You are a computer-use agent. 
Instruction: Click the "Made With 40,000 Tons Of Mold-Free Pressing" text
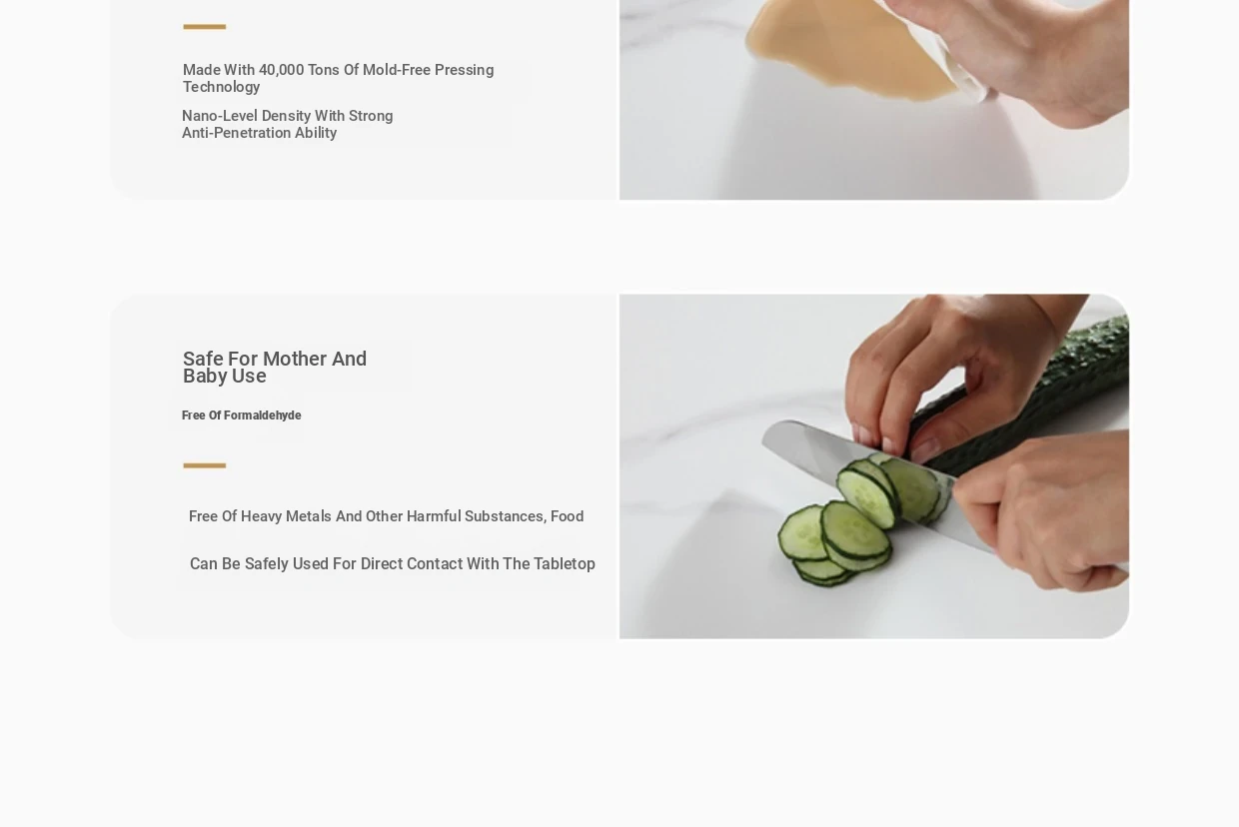click(338, 70)
